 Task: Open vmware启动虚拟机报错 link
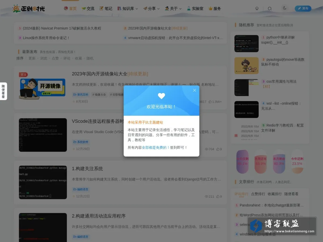tap(175, 38)
